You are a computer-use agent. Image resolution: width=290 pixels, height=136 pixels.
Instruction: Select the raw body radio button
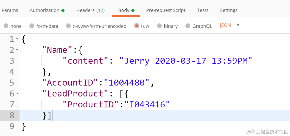pos(137,26)
